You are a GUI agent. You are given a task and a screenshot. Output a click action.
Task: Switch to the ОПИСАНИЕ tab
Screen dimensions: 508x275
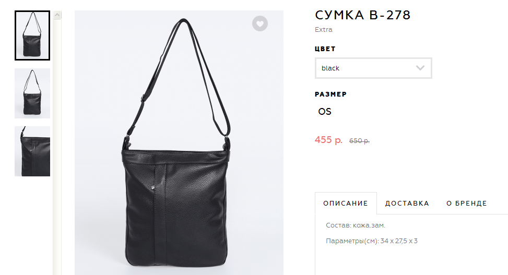pos(346,204)
